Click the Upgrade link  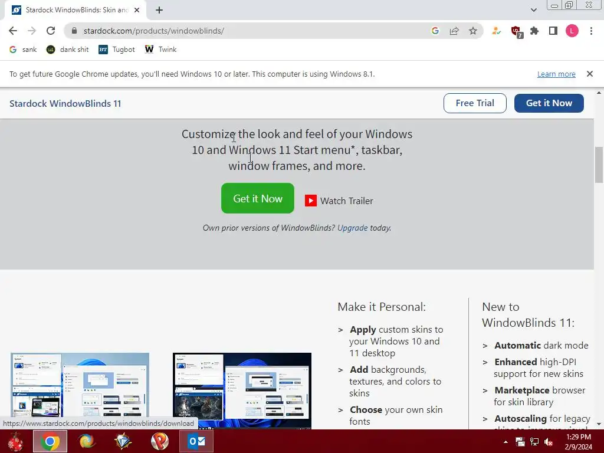(x=353, y=228)
